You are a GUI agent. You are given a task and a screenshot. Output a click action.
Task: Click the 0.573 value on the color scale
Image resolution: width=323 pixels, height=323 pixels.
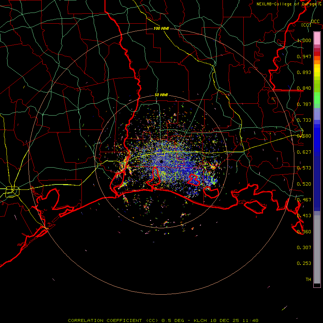tap(304, 168)
